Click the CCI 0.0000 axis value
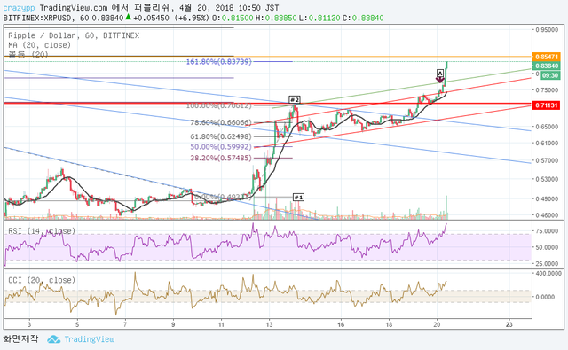The width and height of the screenshot is (568, 350). pos(546,297)
